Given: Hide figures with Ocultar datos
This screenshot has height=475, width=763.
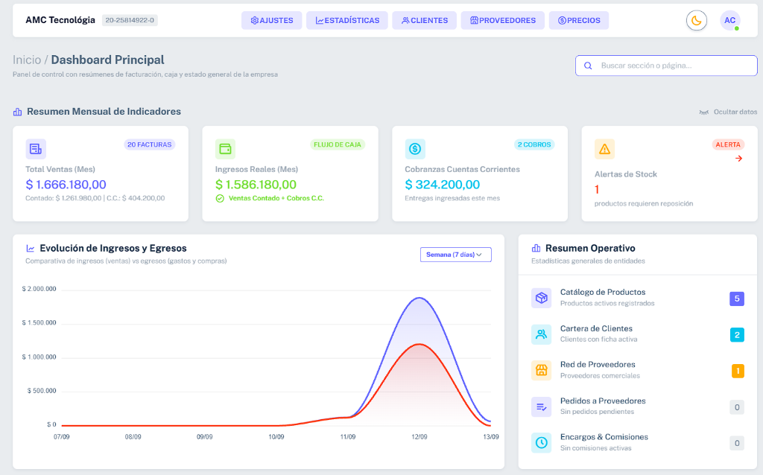Looking at the screenshot, I should [x=728, y=112].
